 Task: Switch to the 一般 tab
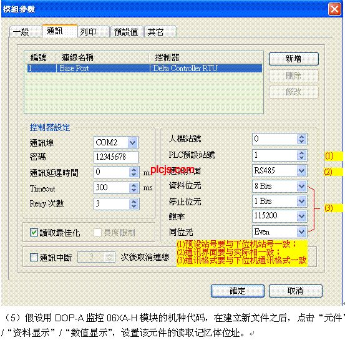click(x=26, y=32)
